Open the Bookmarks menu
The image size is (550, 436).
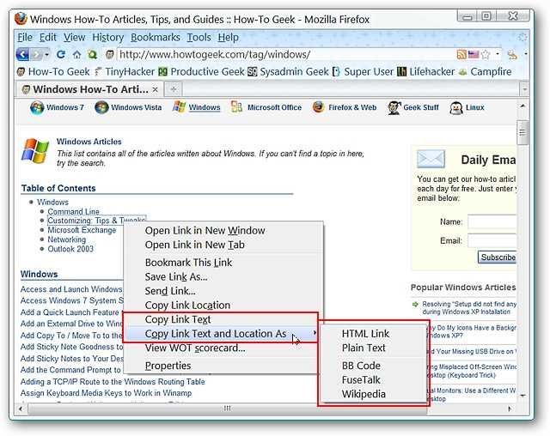coord(156,37)
